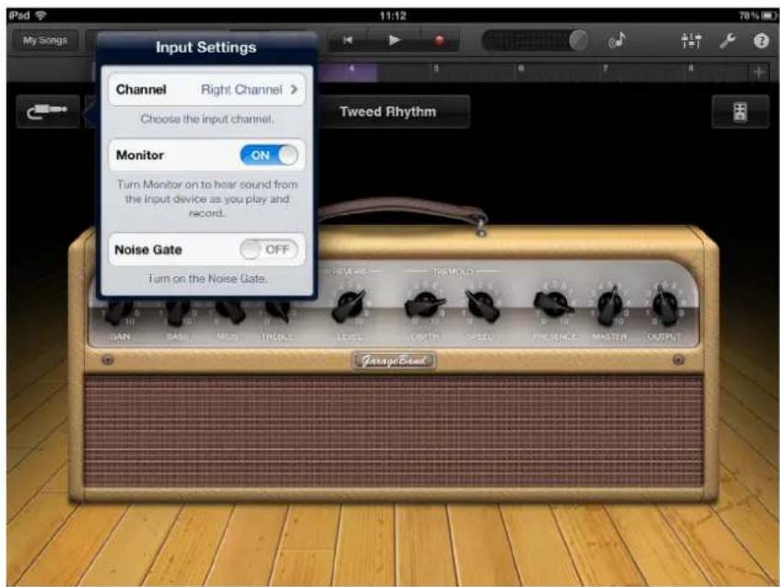Click the 'Turn on the Noise Gate.' text
This screenshot has height=587, width=780.
coord(207,279)
